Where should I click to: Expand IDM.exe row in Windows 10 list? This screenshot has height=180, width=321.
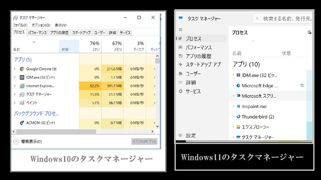[15, 77]
